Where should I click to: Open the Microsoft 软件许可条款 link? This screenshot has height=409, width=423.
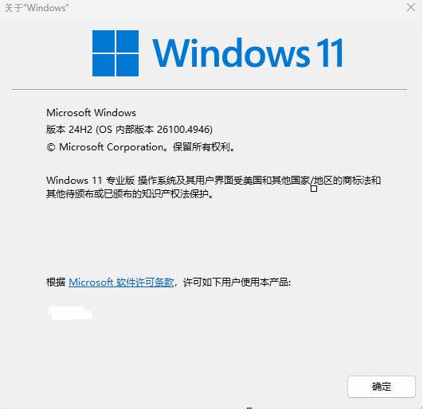121,282
